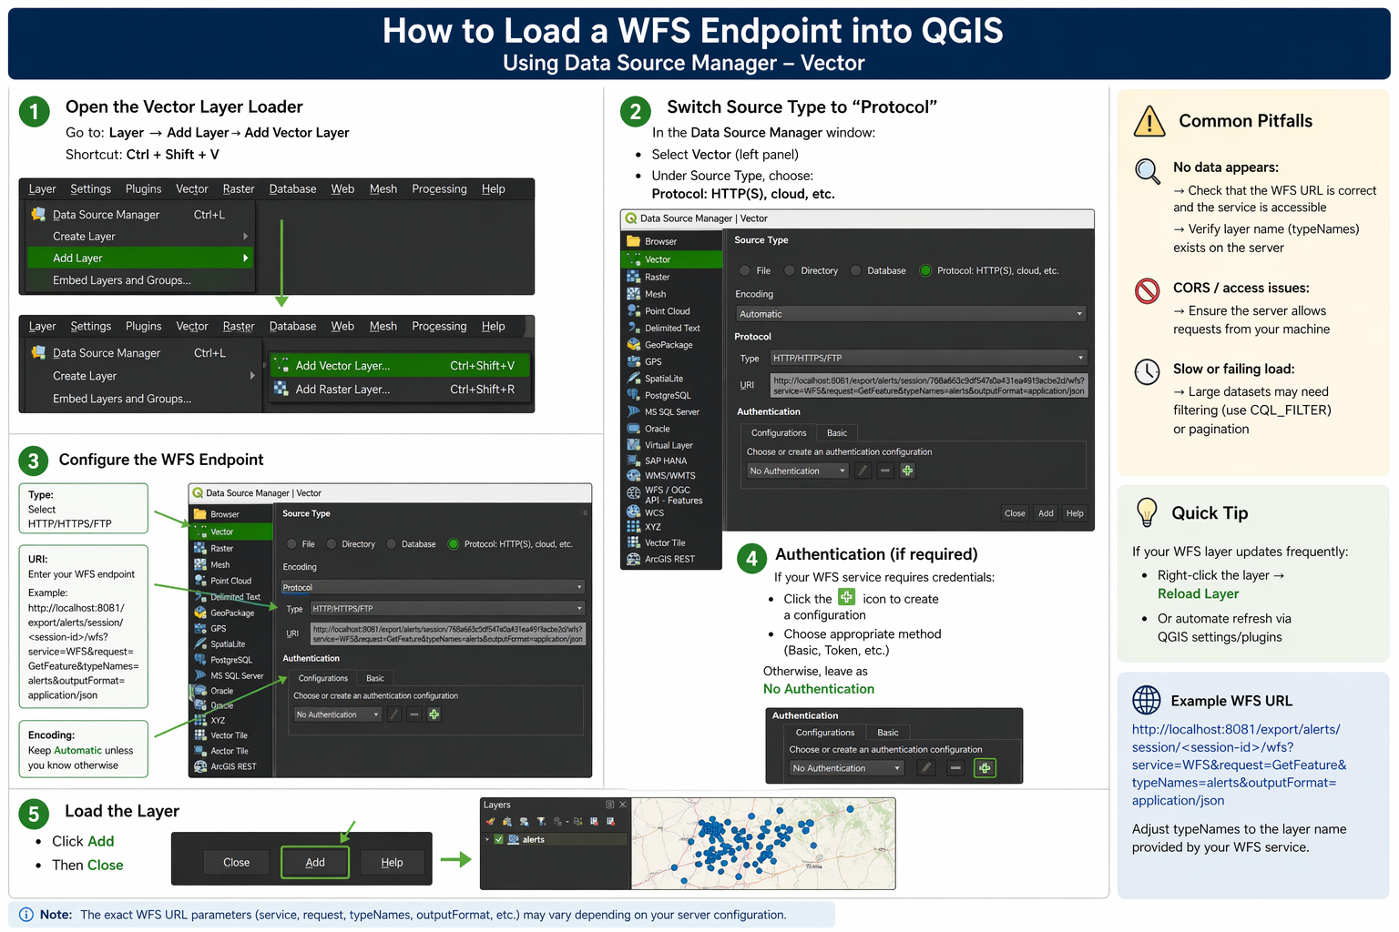Expand highlighted Add Layer submenu arrow
The width and height of the screenshot is (1399, 932).
pyautogui.click(x=245, y=258)
